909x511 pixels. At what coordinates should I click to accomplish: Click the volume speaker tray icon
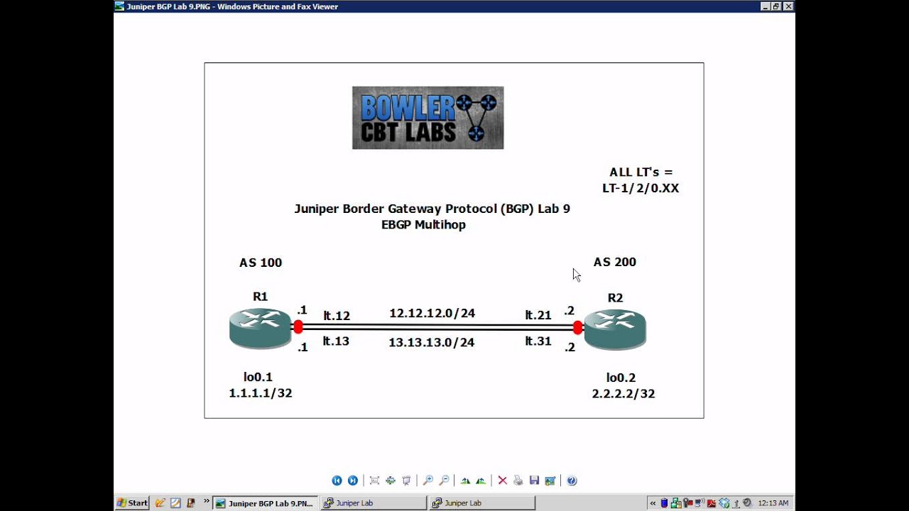coord(747,502)
